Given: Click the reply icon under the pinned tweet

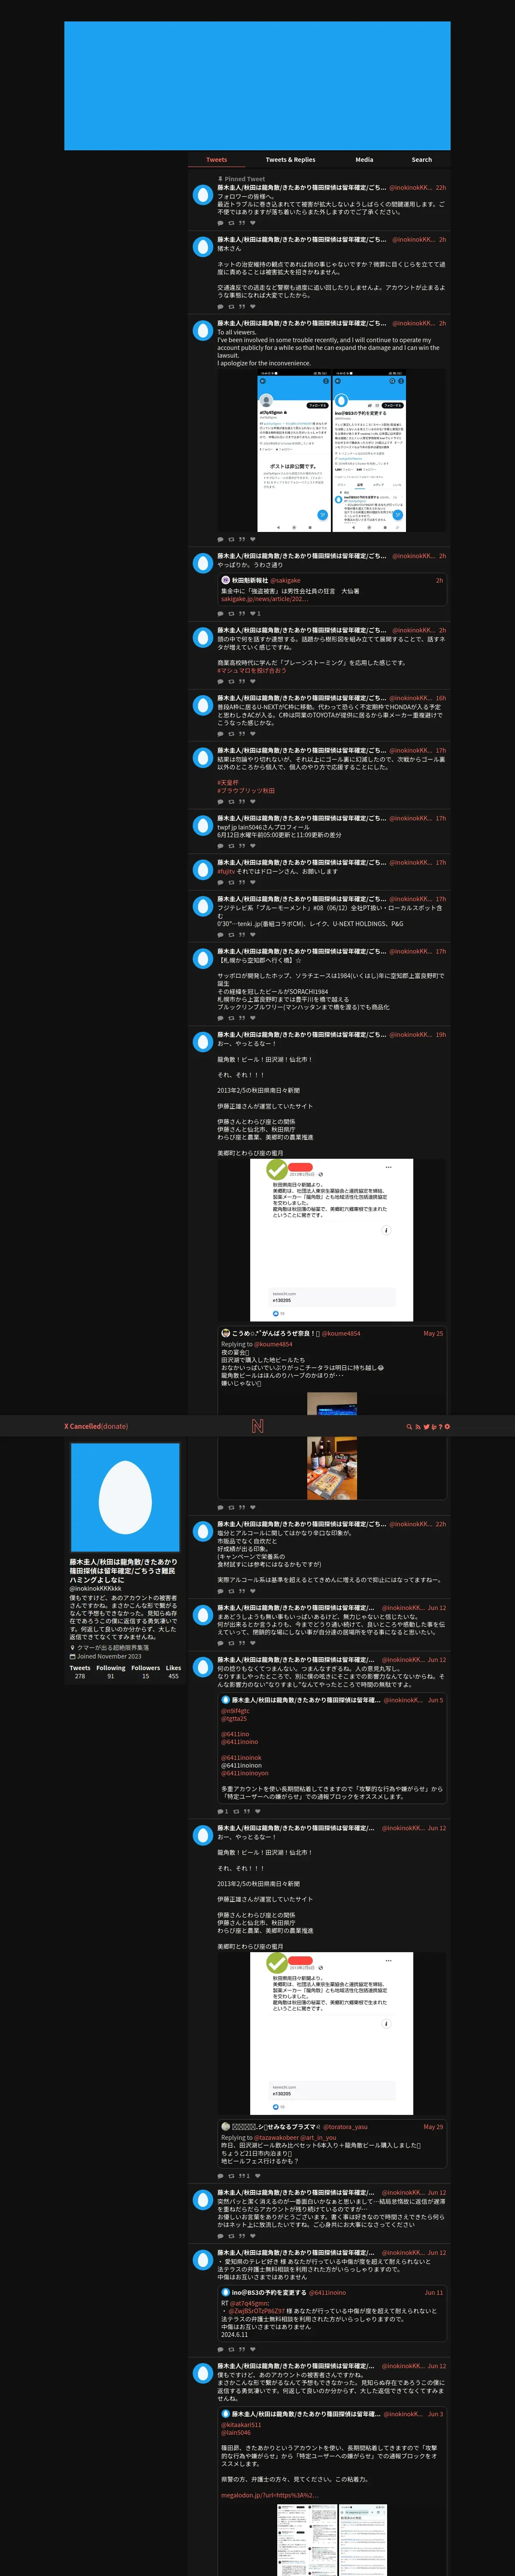Looking at the screenshot, I should 221,223.
